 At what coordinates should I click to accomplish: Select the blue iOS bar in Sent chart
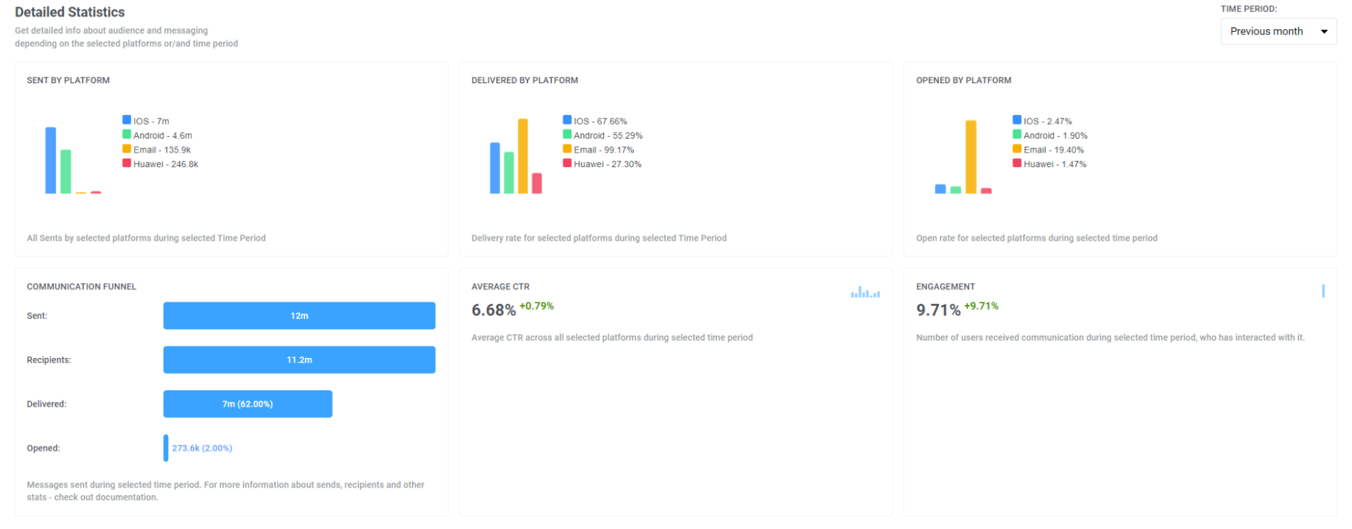[x=51, y=160]
